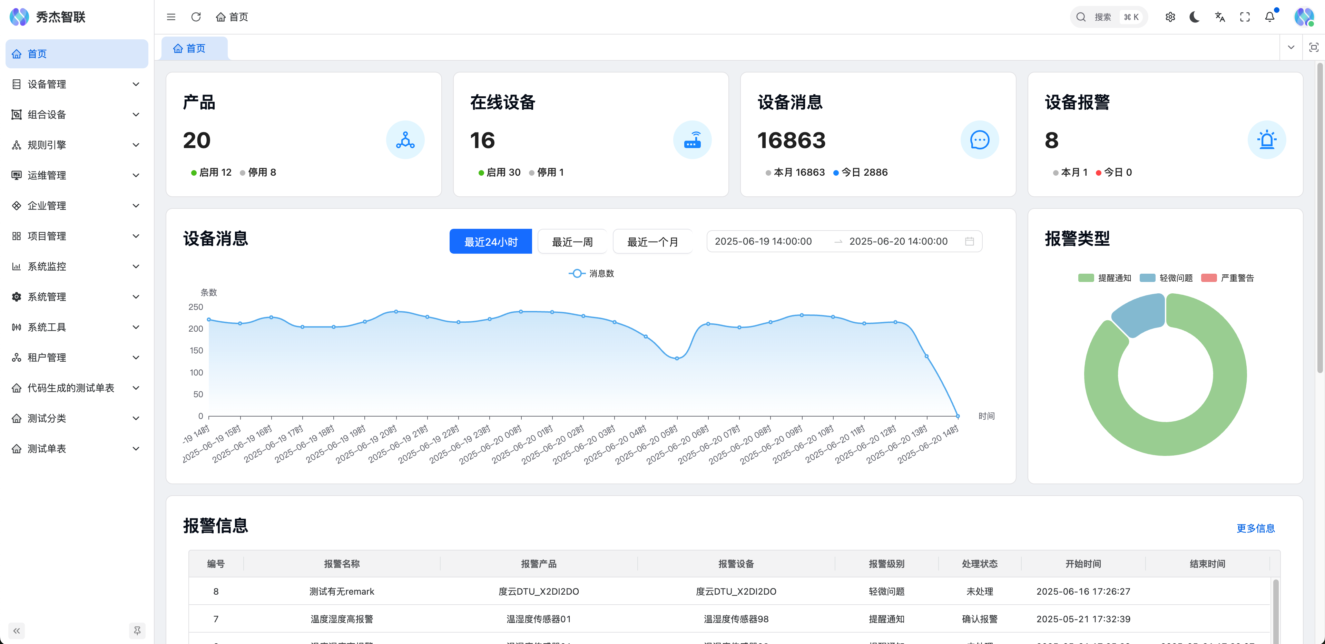The height and width of the screenshot is (644, 1325).
Task: Open the 更多信息 link
Action: [1255, 528]
